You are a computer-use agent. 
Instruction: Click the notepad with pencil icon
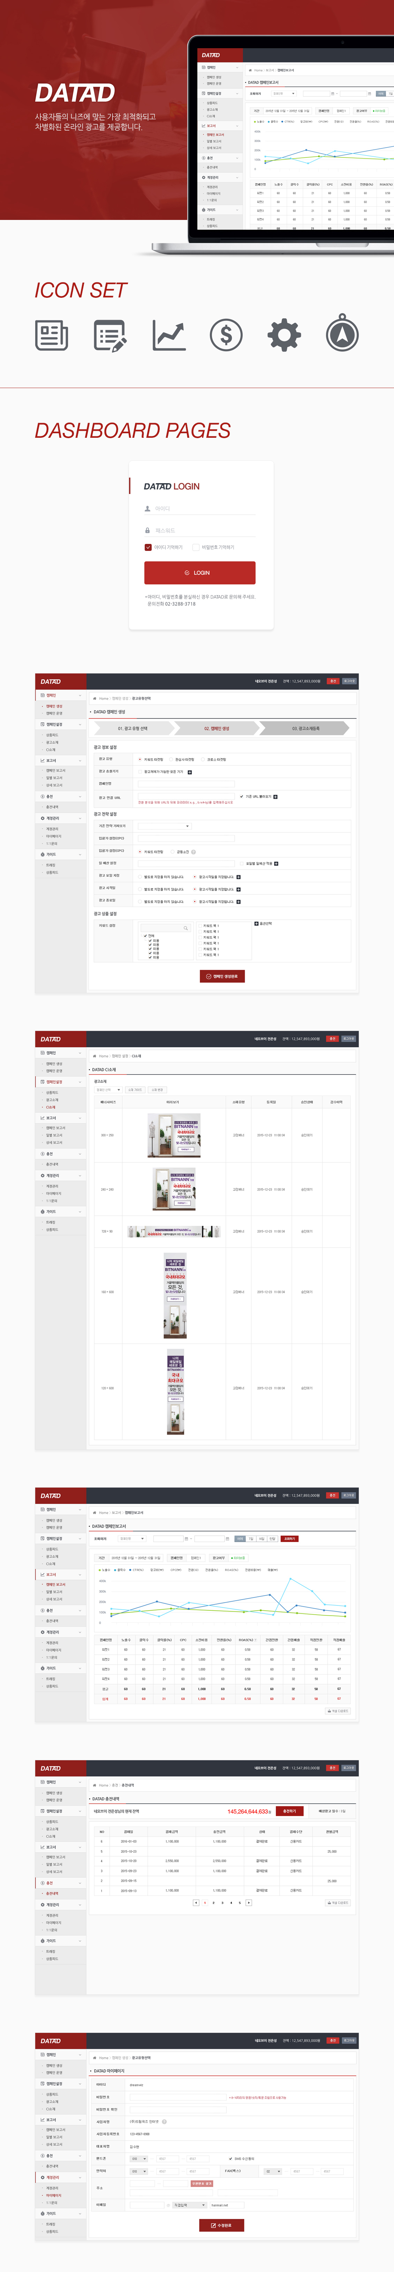(109, 335)
